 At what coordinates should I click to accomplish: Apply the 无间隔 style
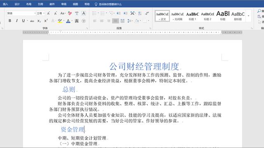[177, 16]
